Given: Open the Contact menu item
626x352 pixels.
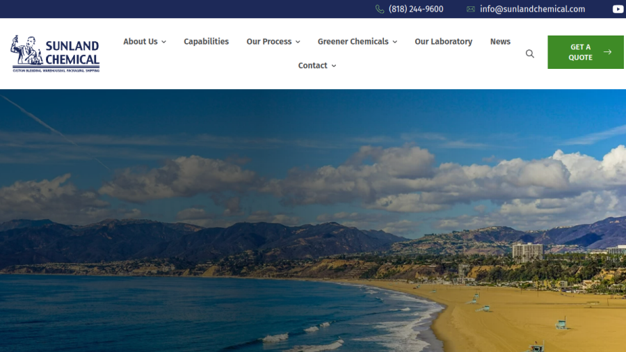Looking at the screenshot, I should [x=312, y=65].
